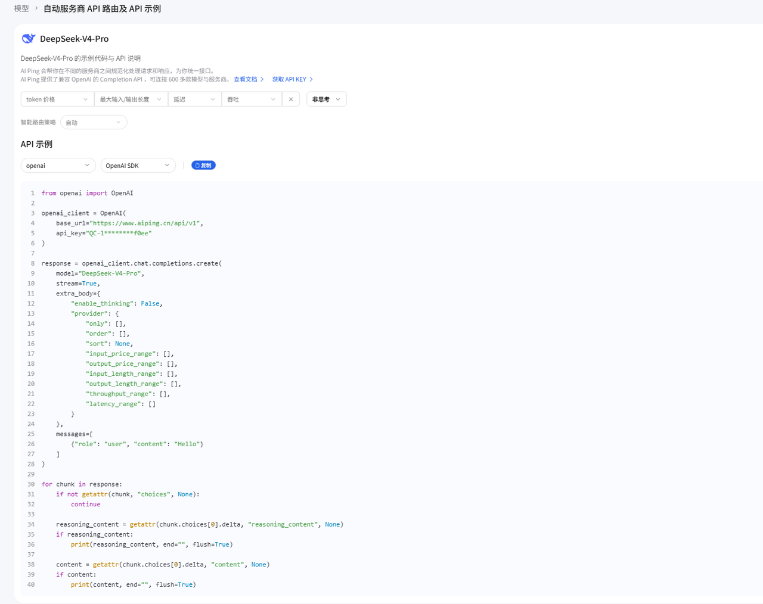Click the base_url string in the code
Screen dimensions: 763x604
145,223
